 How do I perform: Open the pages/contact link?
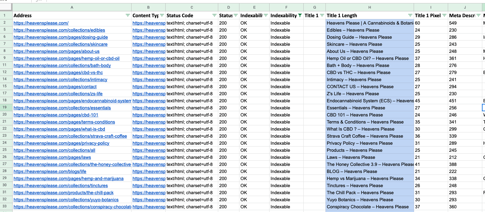point(55,87)
